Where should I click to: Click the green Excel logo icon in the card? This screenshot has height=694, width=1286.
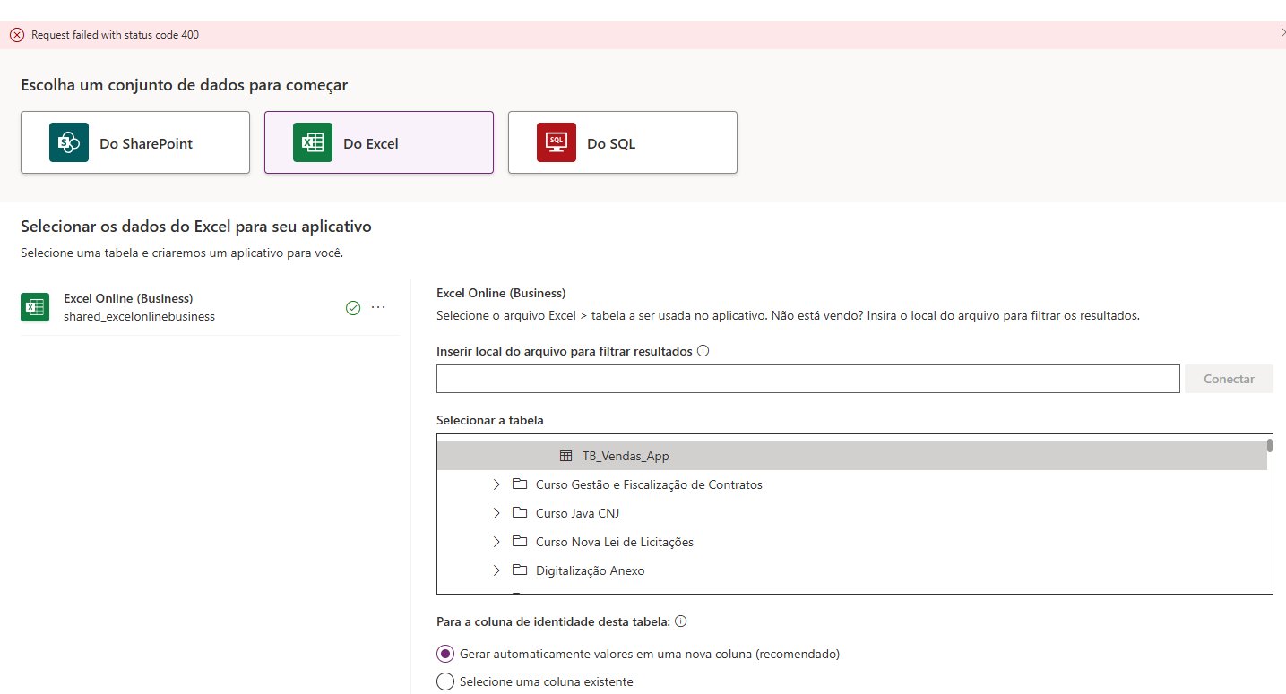tap(313, 142)
